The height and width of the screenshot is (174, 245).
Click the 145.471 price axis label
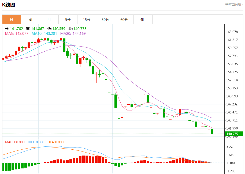tap(232, 112)
